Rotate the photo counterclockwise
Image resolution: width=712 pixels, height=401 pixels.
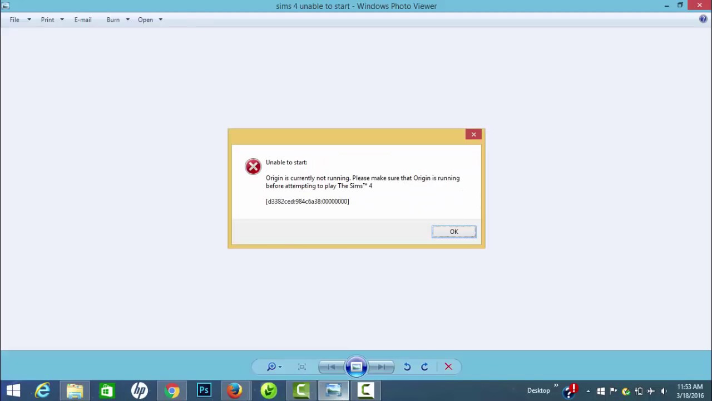pos(407,366)
